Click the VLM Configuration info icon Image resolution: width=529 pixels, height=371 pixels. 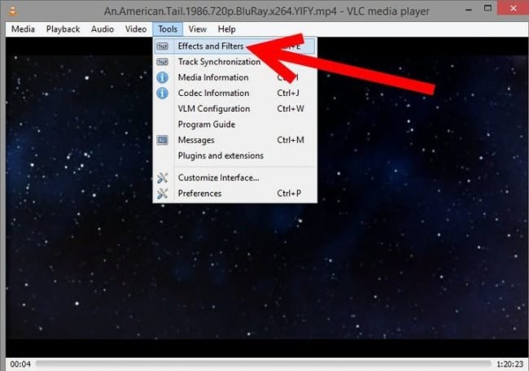163,108
